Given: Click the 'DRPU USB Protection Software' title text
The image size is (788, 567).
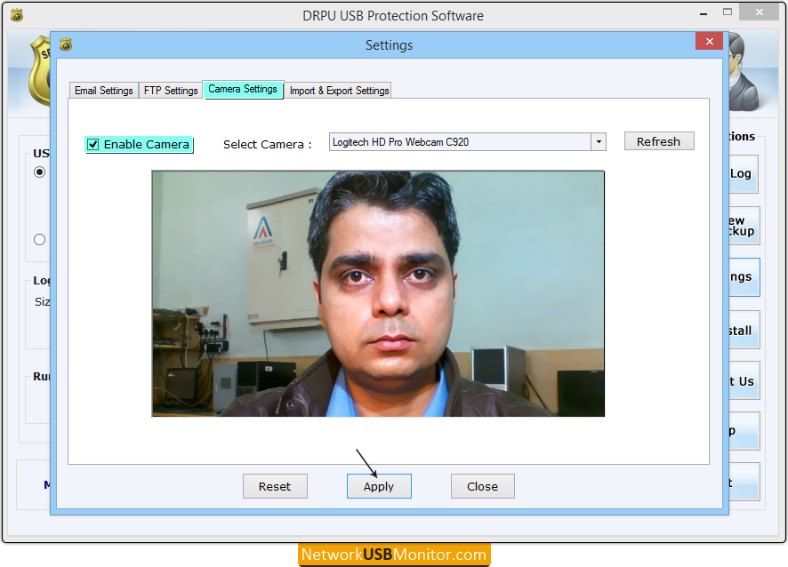Looking at the screenshot, I should (x=393, y=16).
